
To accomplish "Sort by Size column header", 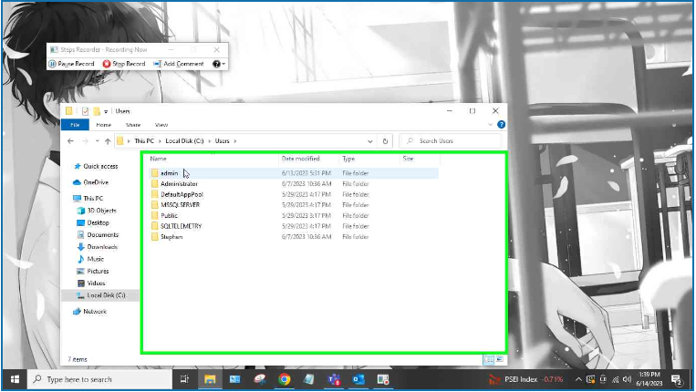I will [408, 159].
